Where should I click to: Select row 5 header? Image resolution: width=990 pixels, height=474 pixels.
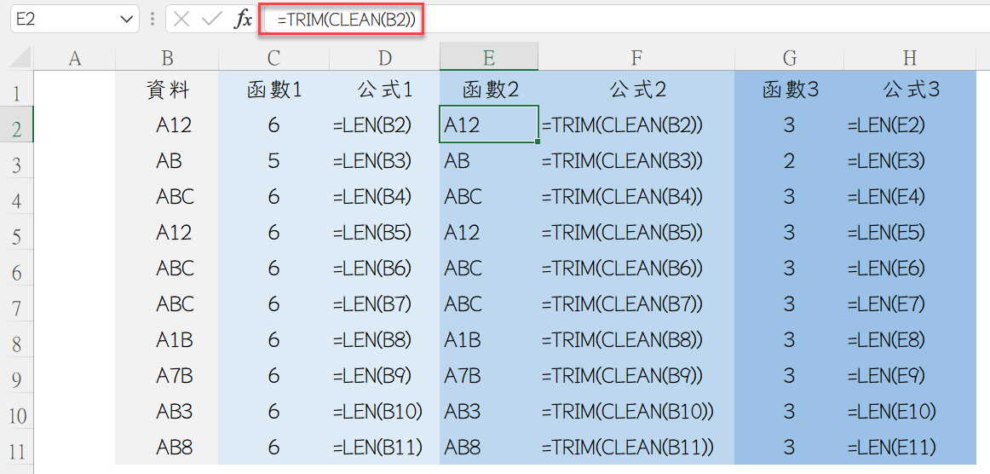pos(17,233)
